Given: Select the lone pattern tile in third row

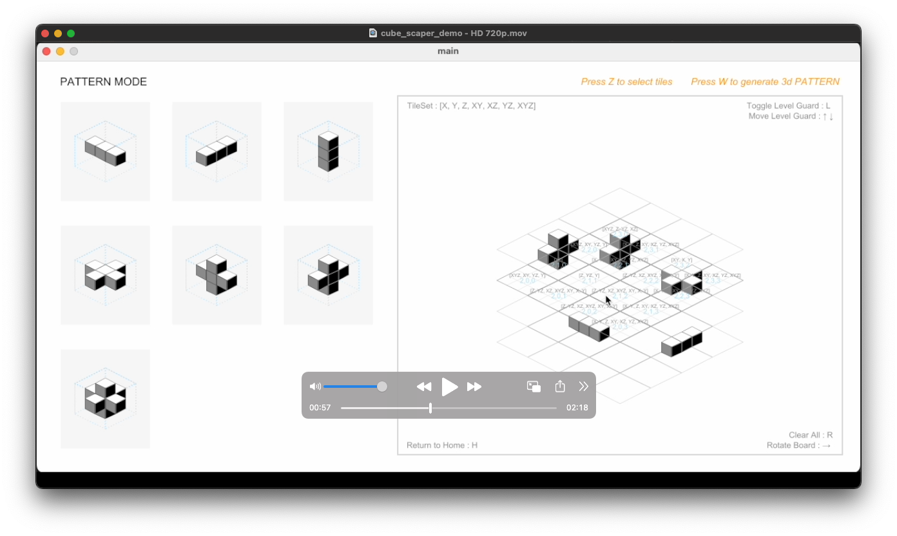Looking at the screenshot, I should pyautogui.click(x=105, y=399).
